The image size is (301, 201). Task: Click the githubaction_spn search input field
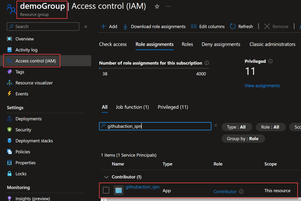(x=155, y=126)
